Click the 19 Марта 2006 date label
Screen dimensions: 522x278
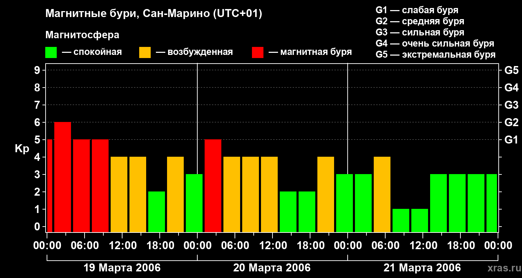[x=122, y=268]
